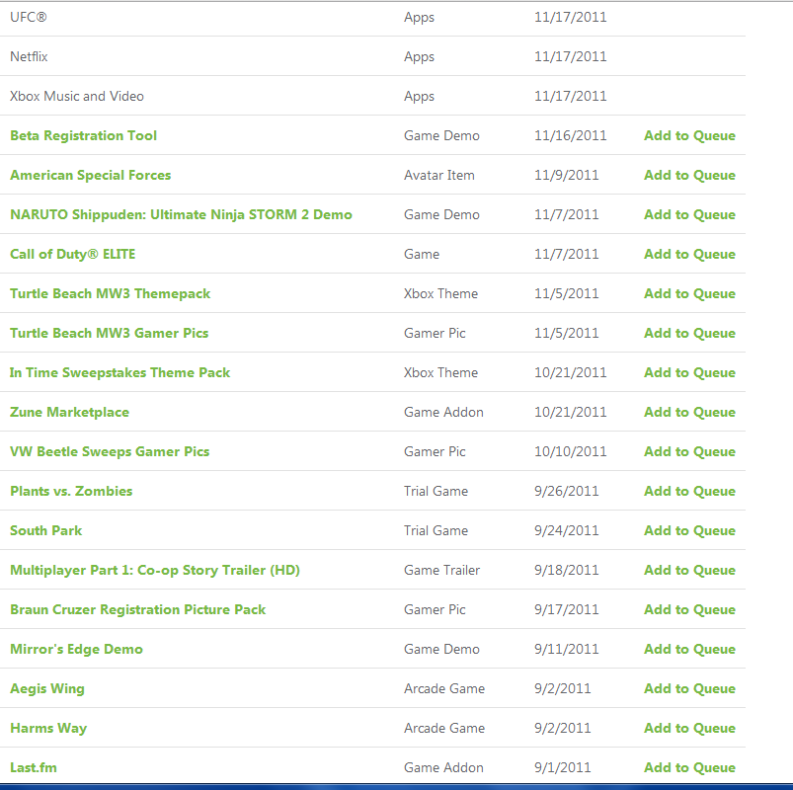The width and height of the screenshot is (793, 790).
Task: Open the Beta Registration Tool link
Action: [83, 135]
